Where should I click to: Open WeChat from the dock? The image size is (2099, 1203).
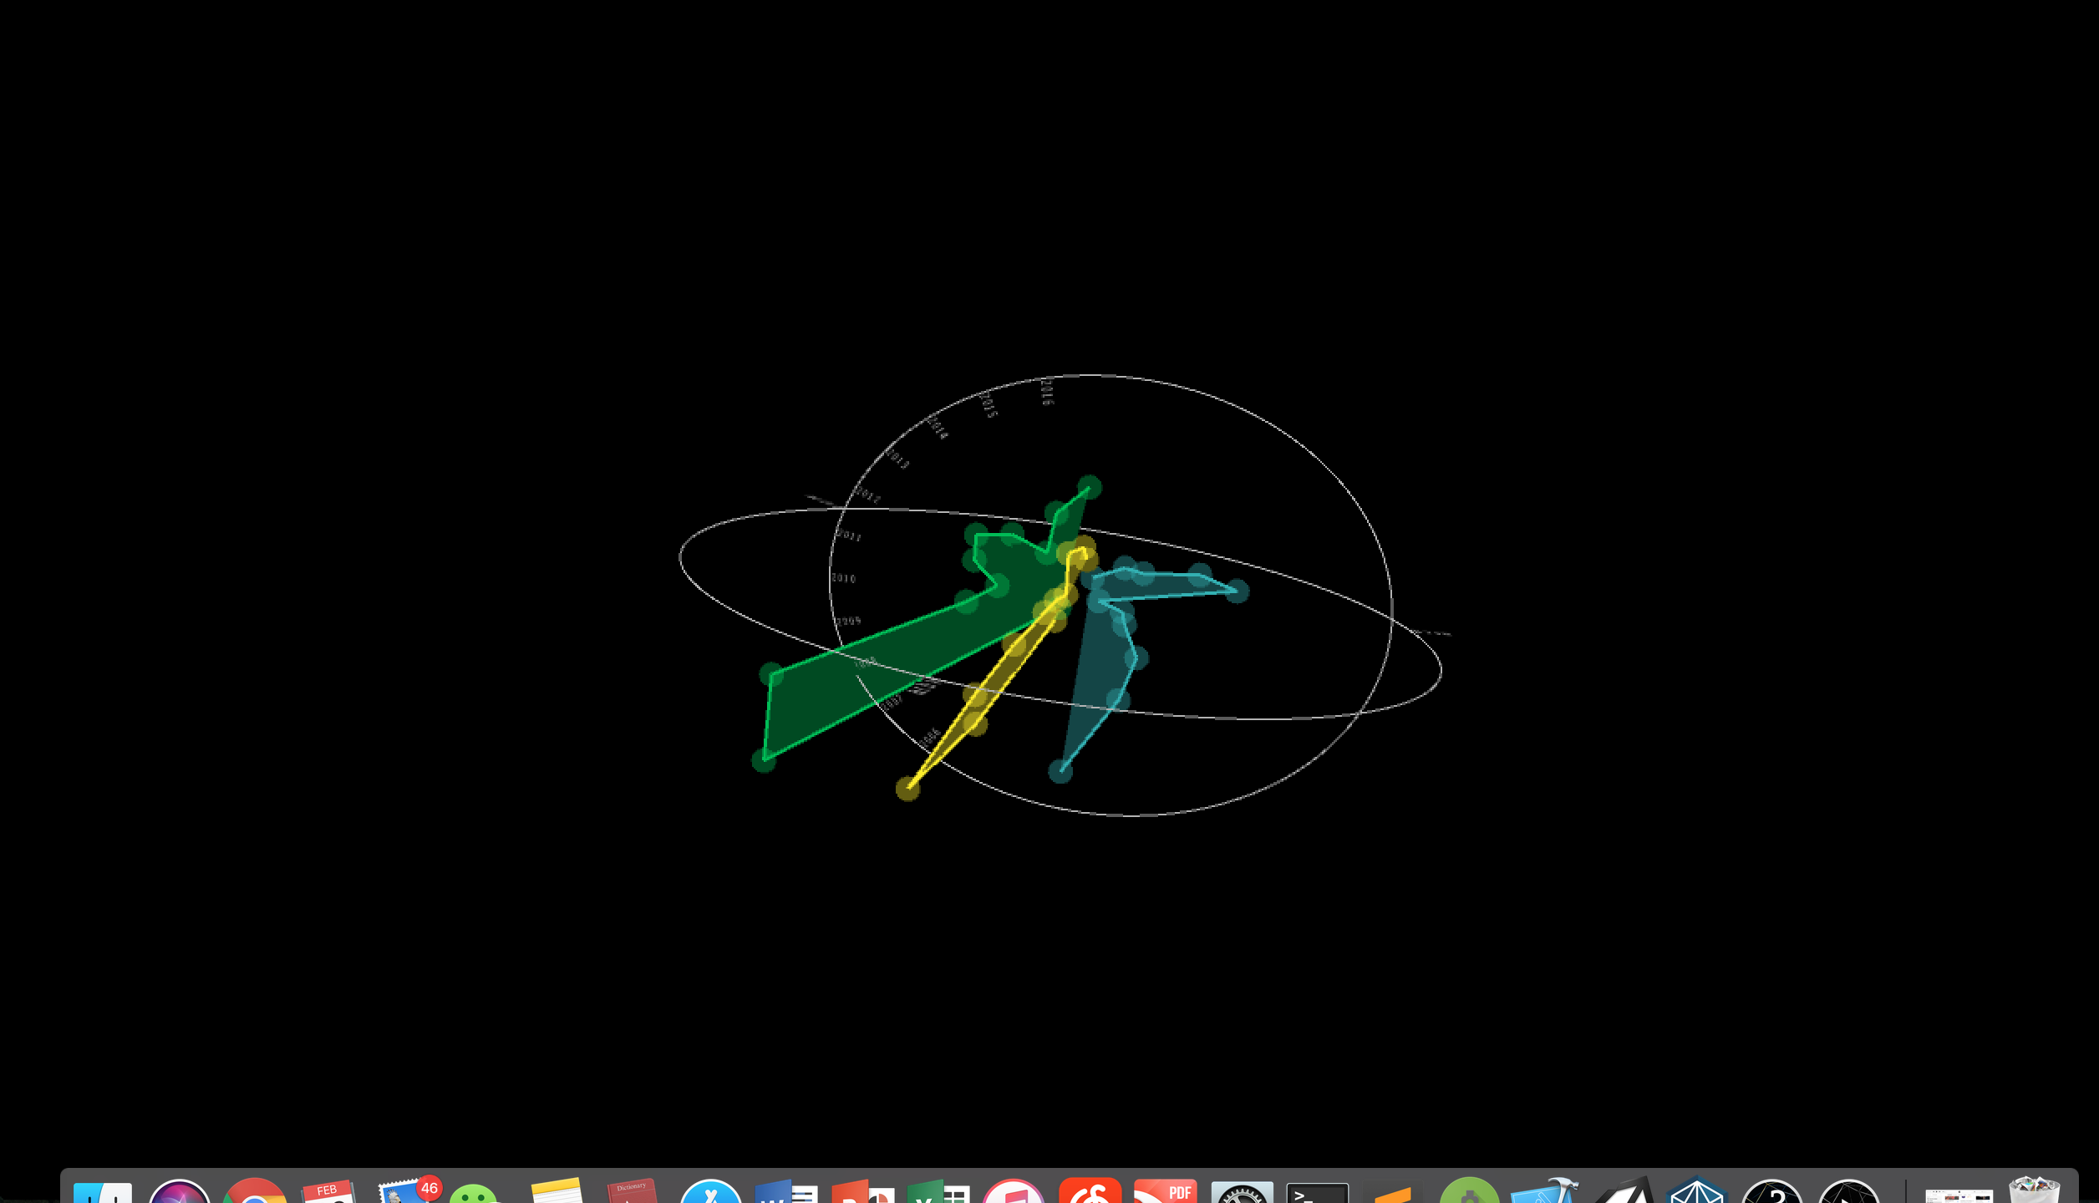(474, 1194)
